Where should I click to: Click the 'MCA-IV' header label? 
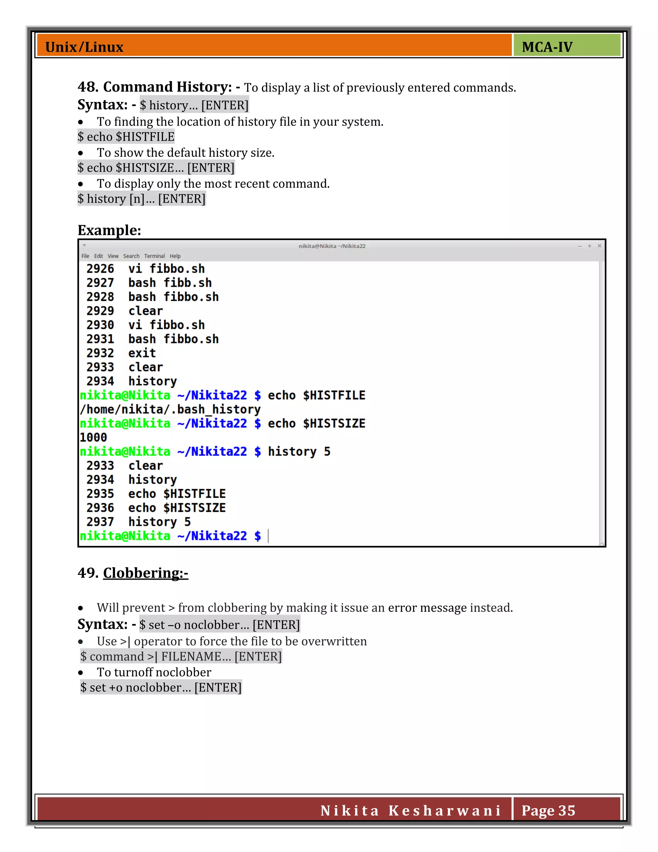(547, 47)
